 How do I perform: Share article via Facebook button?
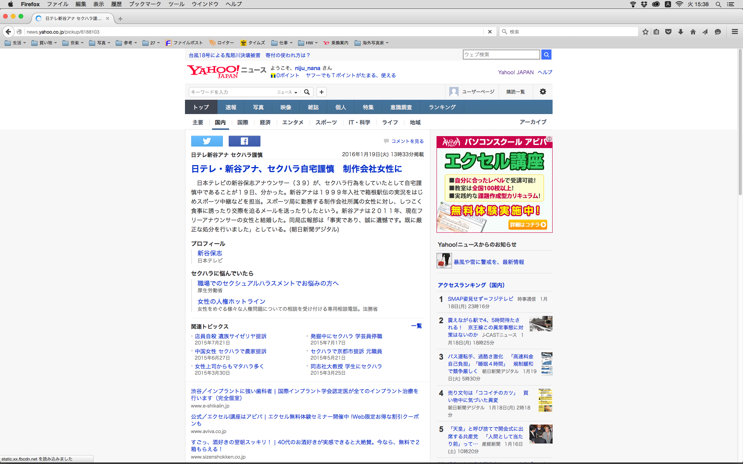click(244, 141)
